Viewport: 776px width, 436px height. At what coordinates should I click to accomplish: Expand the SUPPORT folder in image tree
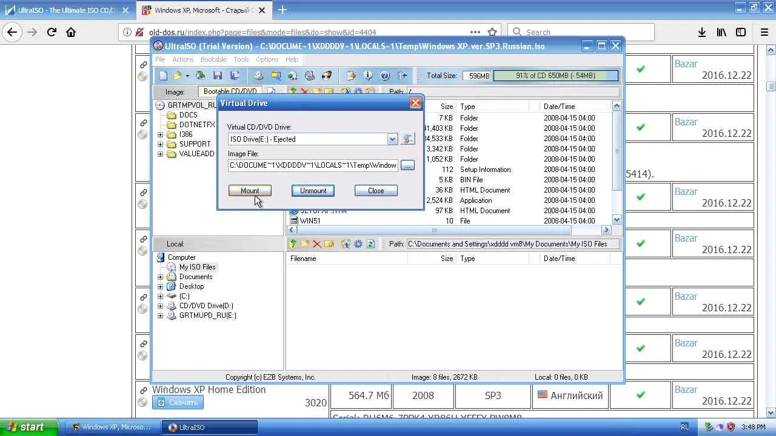click(x=160, y=144)
